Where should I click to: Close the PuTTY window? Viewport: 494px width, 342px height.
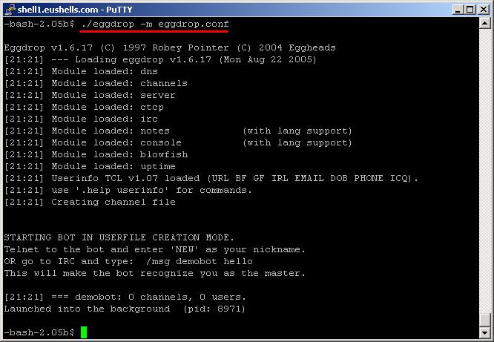[484, 10]
